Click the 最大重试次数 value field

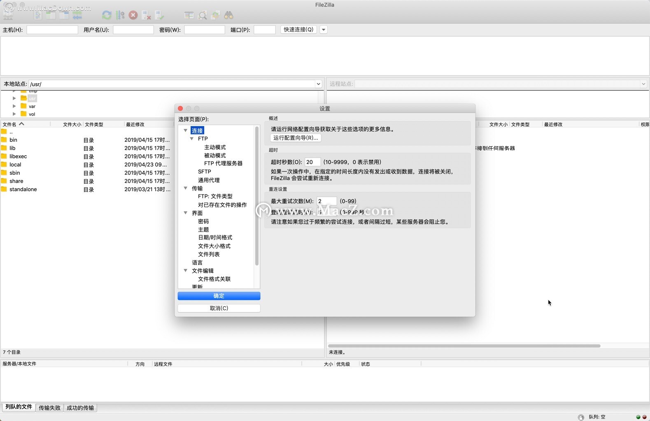(x=327, y=201)
